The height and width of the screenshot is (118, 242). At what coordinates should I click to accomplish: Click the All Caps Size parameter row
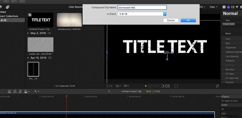[x=232, y=78]
